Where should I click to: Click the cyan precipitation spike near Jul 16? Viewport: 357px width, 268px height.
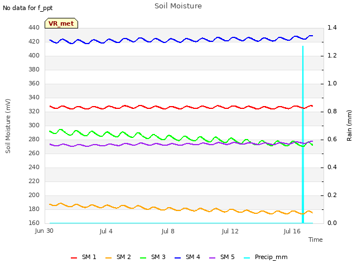[x=303, y=135]
